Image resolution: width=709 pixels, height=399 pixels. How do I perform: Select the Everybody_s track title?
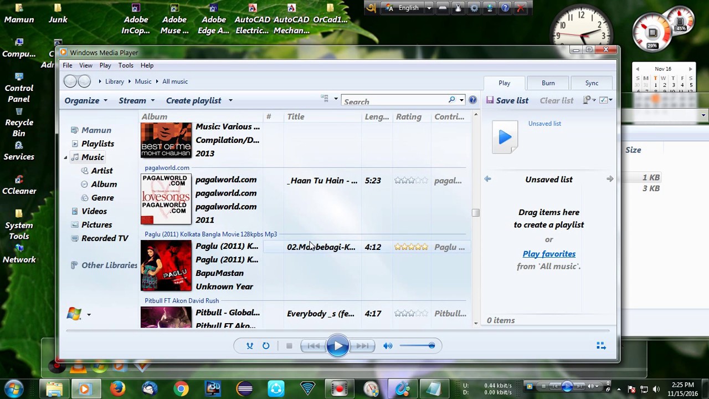(x=321, y=314)
